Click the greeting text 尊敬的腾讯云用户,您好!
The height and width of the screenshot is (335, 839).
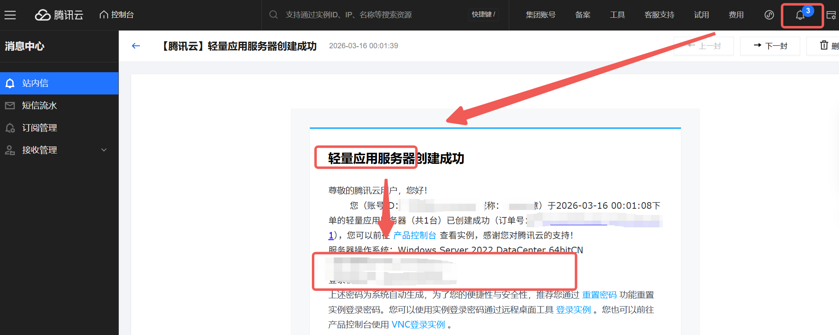pos(377,190)
